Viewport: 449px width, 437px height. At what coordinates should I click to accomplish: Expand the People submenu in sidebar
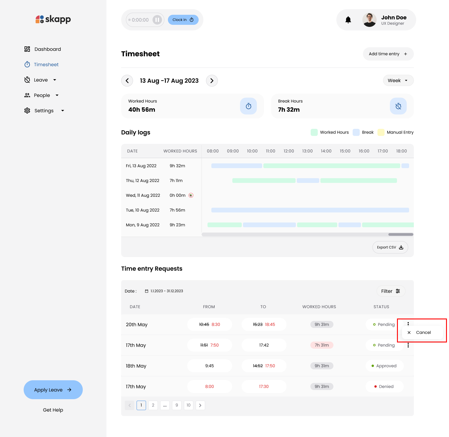point(57,95)
